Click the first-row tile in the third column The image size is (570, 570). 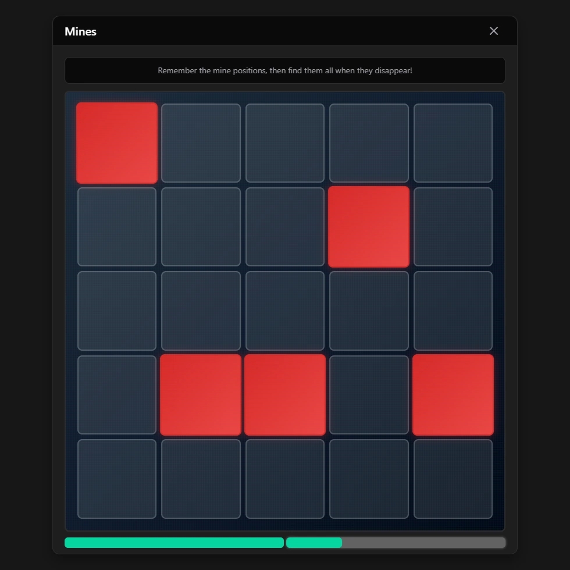(285, 143)
